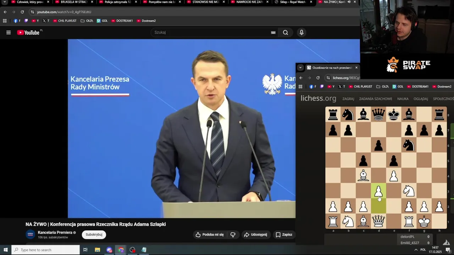Image resolution: width=454 pixels, height=255 pixels.
Task: Select the white knight on f3
Action: click(409, 191)
